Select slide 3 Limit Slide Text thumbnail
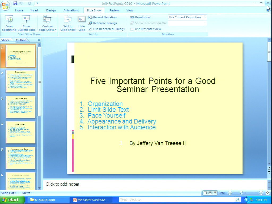 point(20,107)
